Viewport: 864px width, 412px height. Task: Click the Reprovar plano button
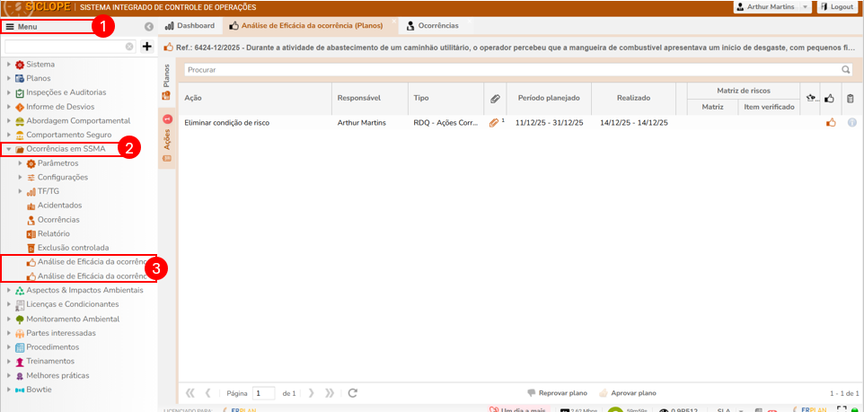click(557, 393)
